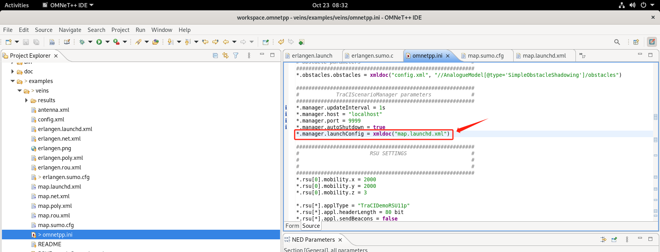660x252 pixels.
Task: Select map.rou.xml in the tree
Action: pyautogui.click(x=54, y=216)
